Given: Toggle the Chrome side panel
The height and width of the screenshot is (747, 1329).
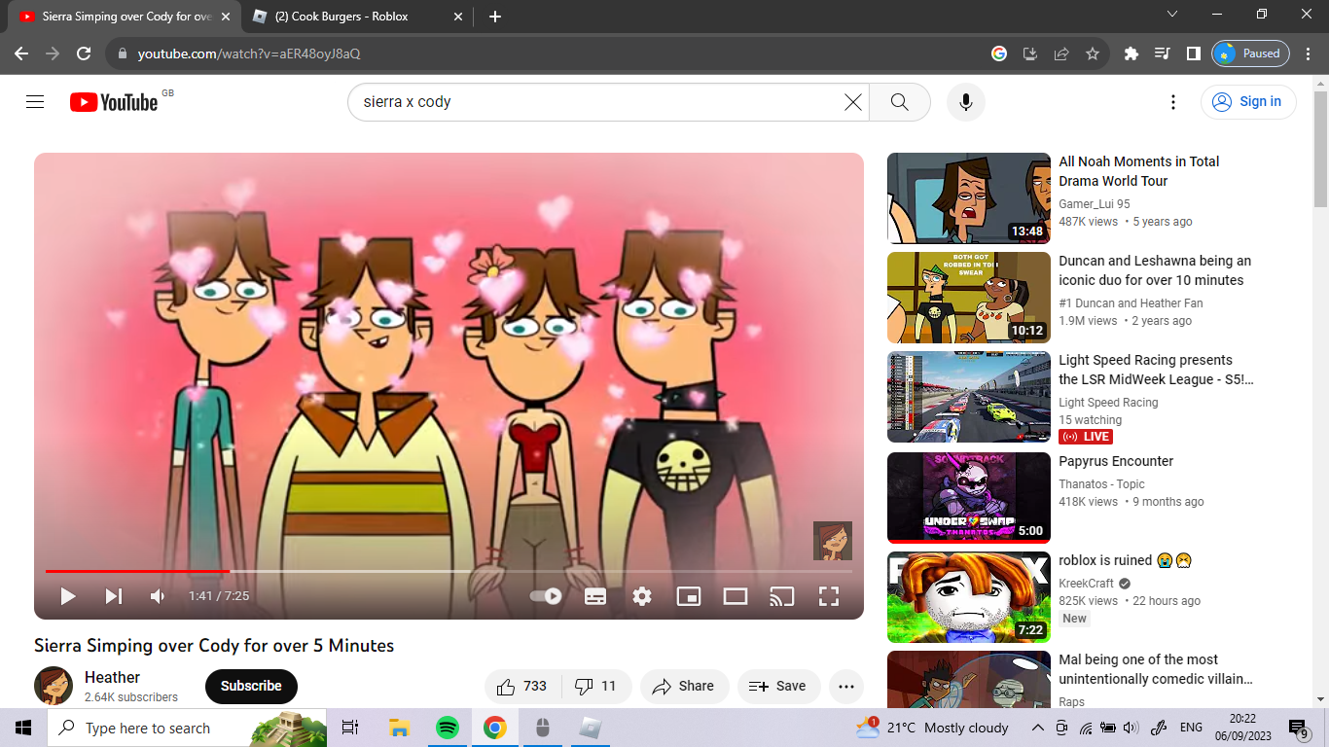Looking at the screenshot, I should coord(1193,53).
